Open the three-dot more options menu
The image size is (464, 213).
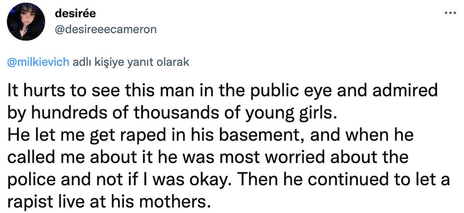(x=450, y=12)
